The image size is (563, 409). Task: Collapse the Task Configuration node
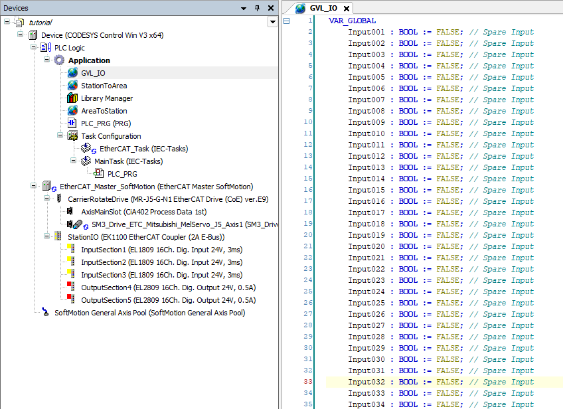click(x=60, y=135)
